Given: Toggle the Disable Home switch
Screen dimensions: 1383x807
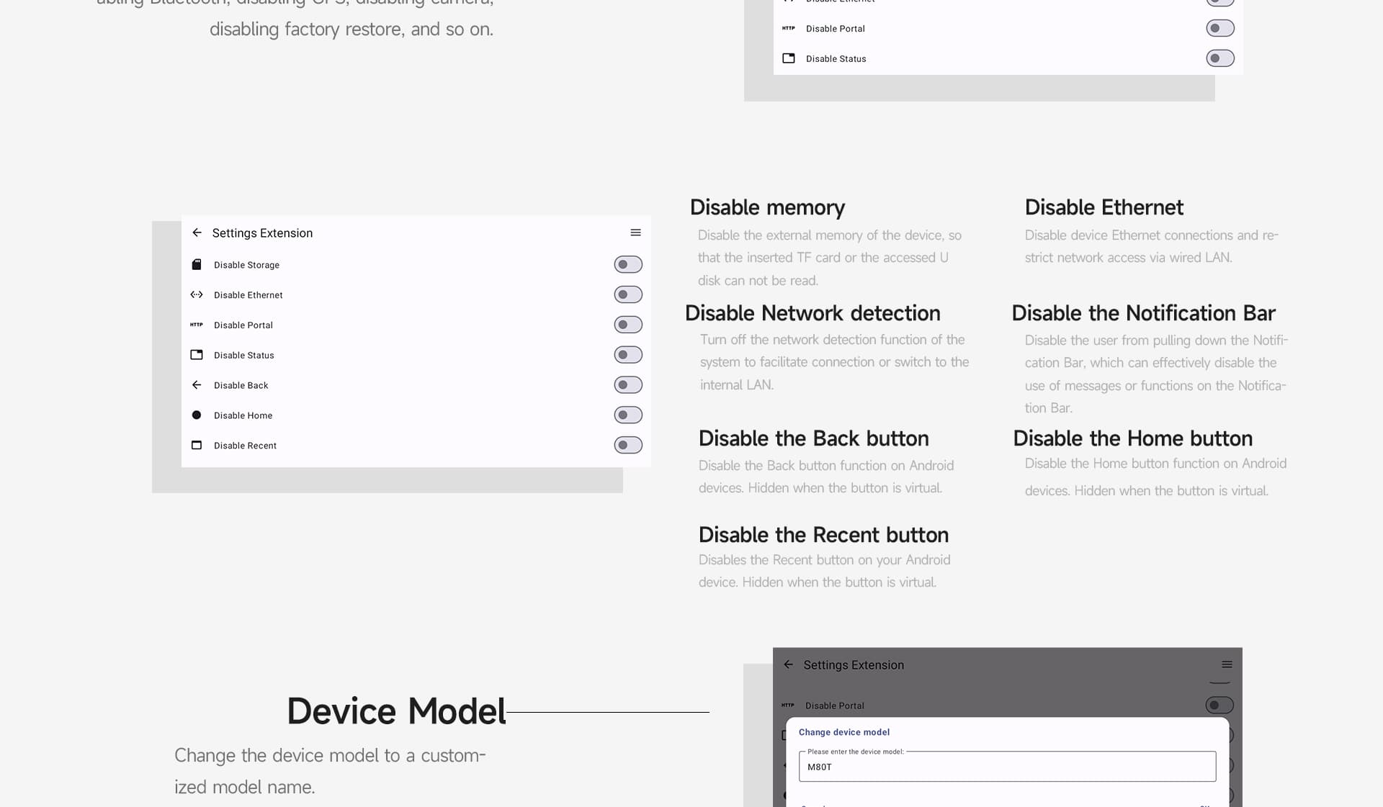Looking at the screenshot, I should click(x=628, y=415).
